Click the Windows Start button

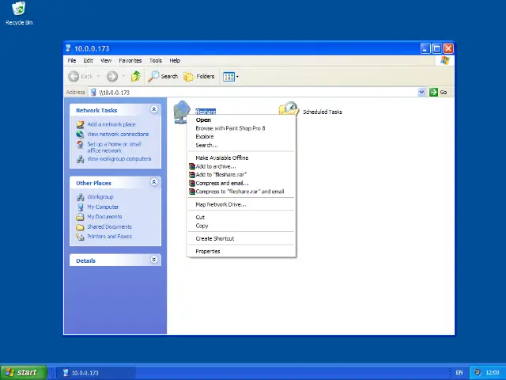[x=24, y=373]
